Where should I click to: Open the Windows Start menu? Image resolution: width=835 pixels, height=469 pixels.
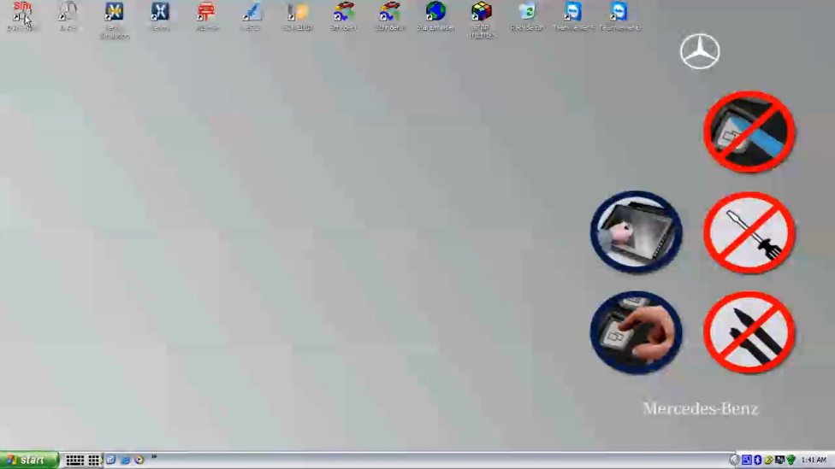29,460
